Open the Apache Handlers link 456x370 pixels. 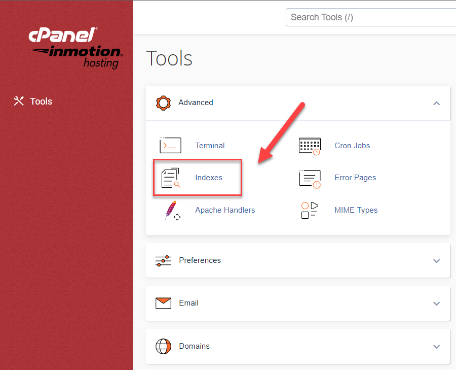225,210
